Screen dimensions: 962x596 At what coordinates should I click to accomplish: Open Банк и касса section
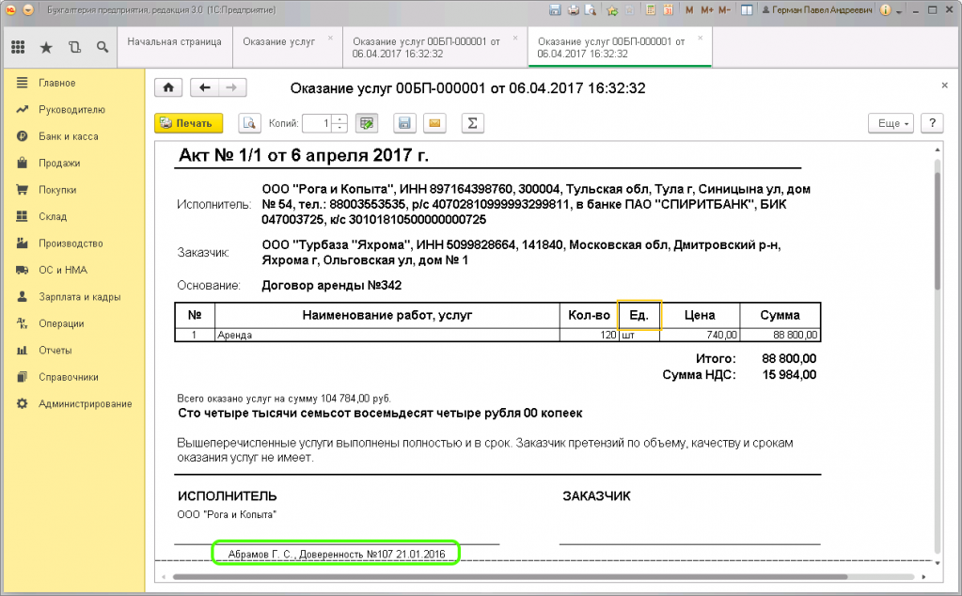68,136
